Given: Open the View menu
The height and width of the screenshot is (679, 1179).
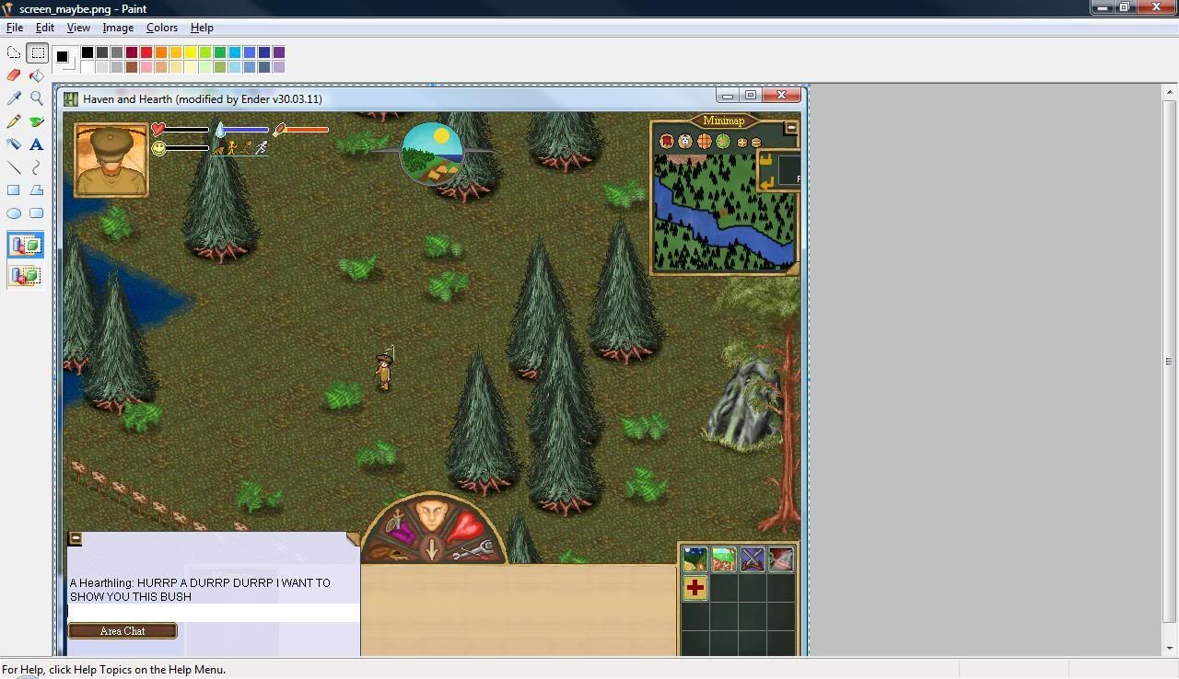Looking at the screenshot, I should click(78, 28).
